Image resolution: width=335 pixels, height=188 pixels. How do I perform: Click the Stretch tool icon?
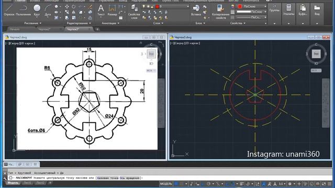[67, 18]
